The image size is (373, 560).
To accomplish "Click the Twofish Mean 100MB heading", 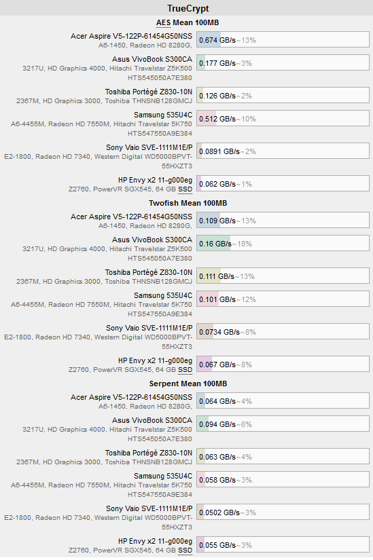I will coord(188,203).
